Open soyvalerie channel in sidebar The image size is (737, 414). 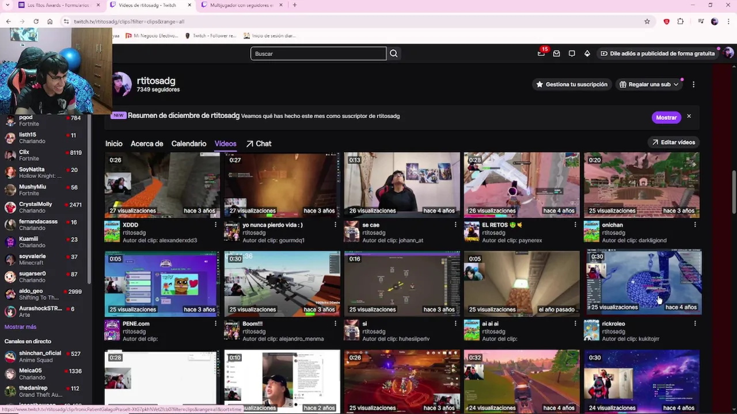[43, 259]
